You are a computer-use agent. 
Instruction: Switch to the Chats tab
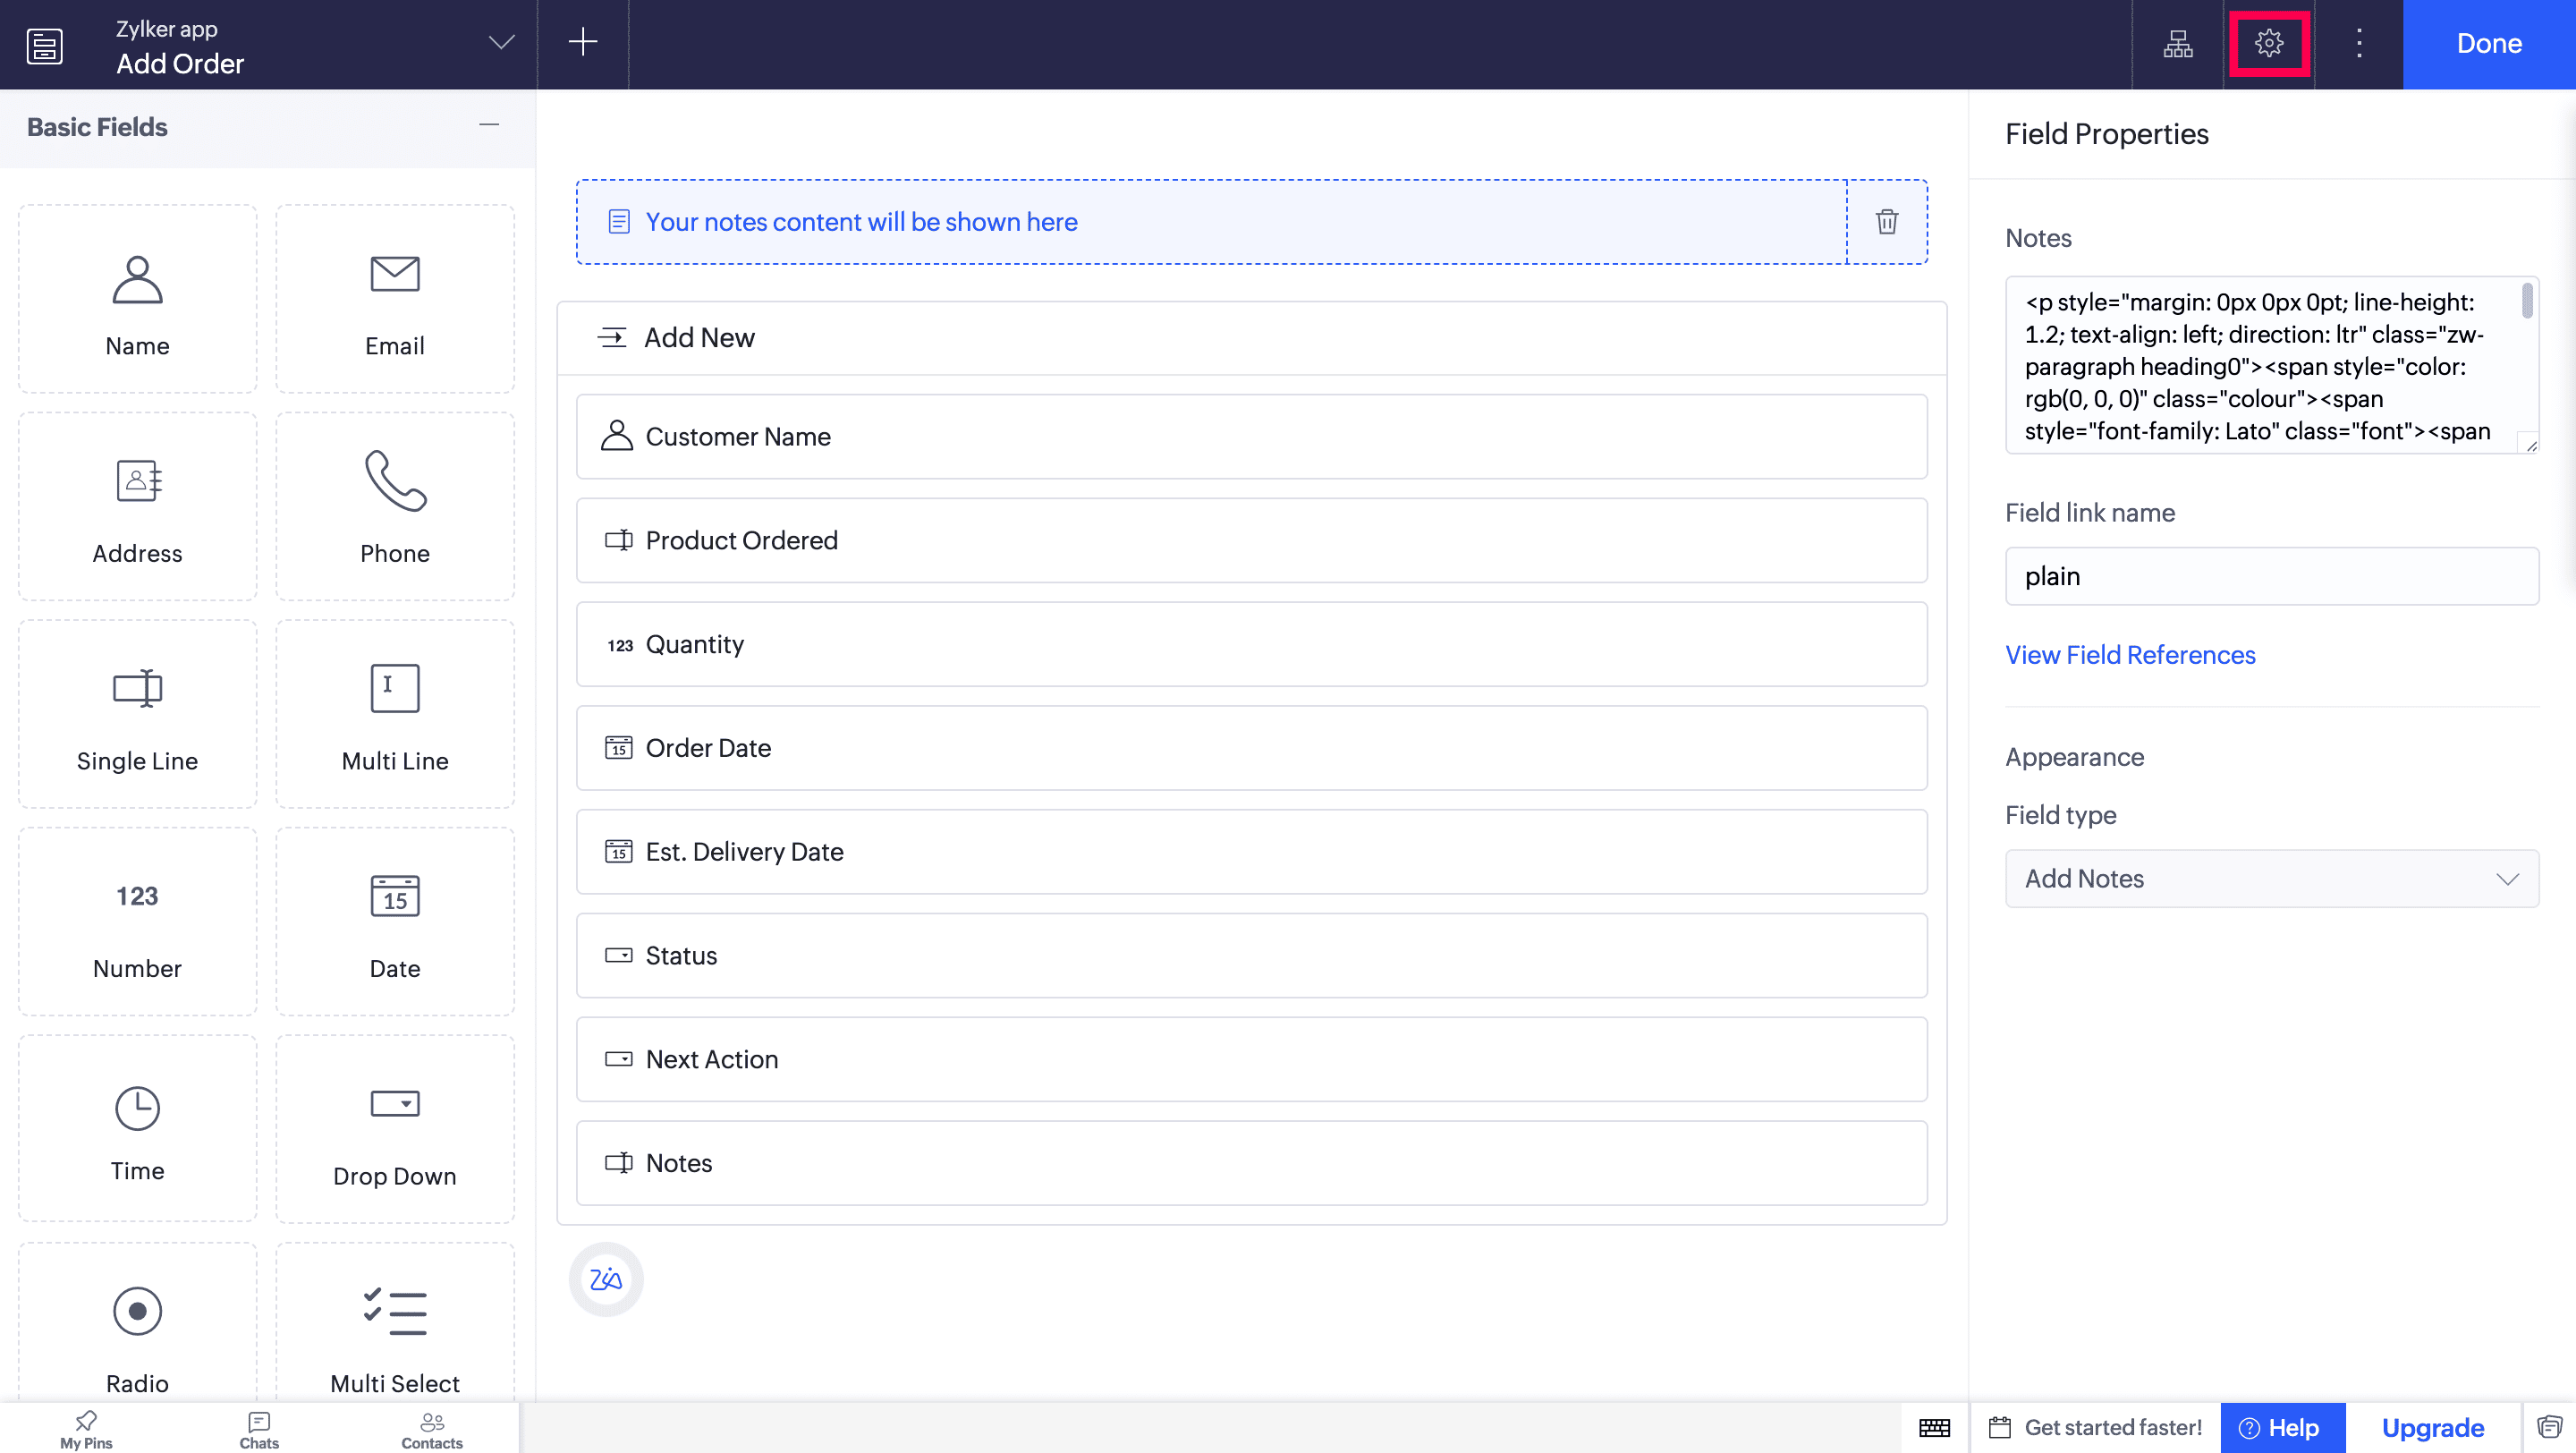click(259, 1428)
